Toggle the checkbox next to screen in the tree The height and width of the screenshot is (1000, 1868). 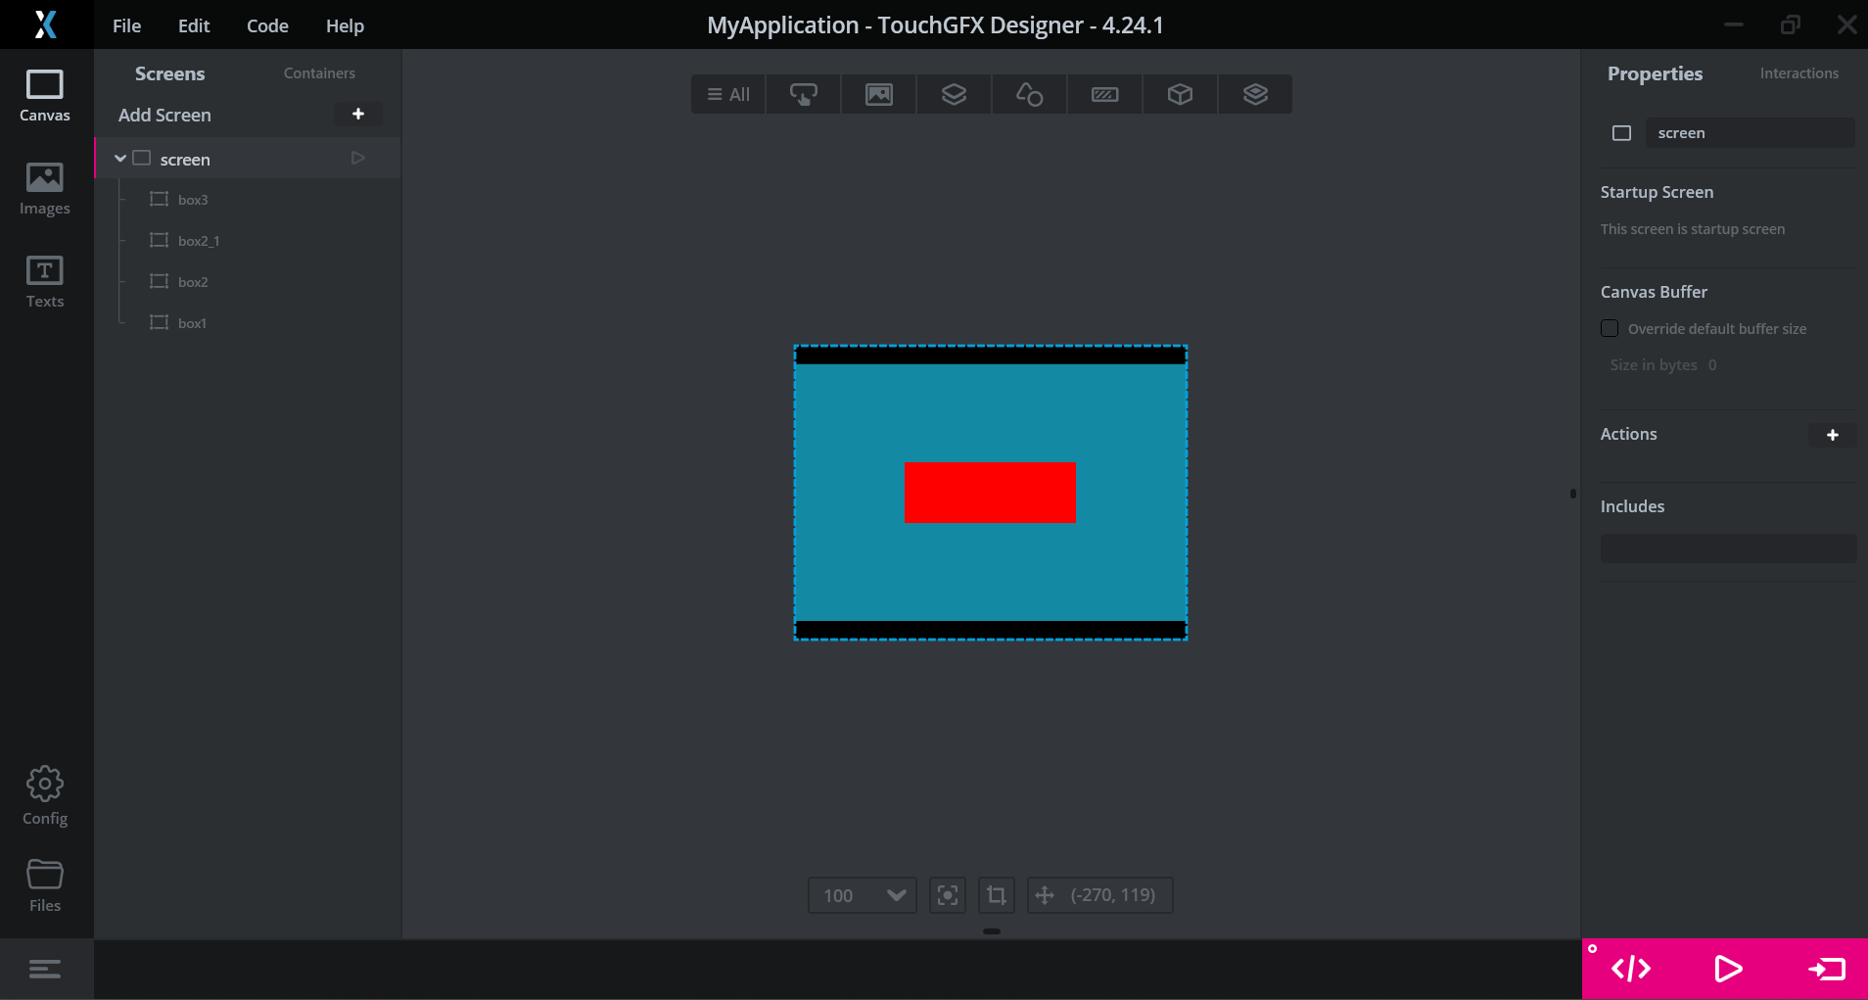point(142,158)
